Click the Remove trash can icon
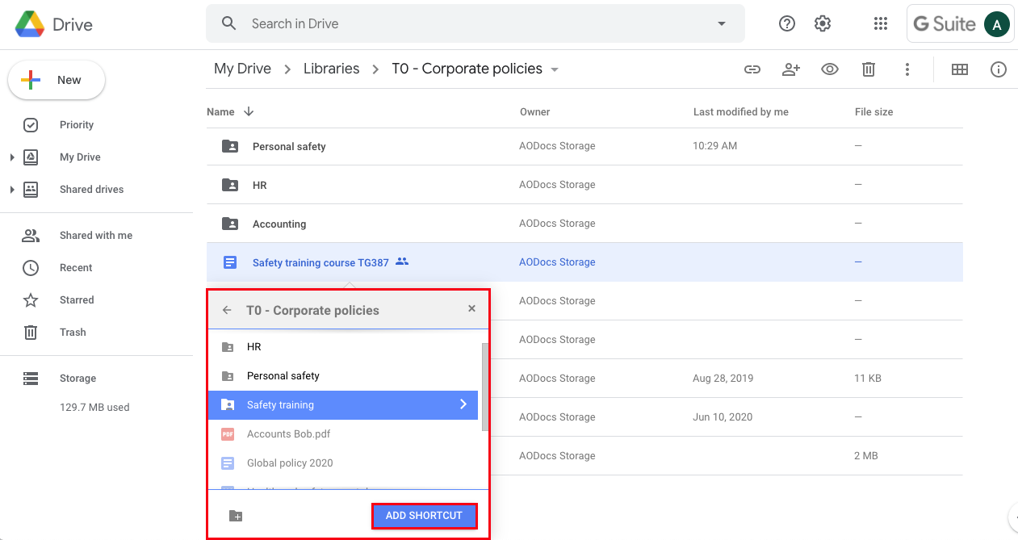Screen dimensions: 1018x540 869,69
